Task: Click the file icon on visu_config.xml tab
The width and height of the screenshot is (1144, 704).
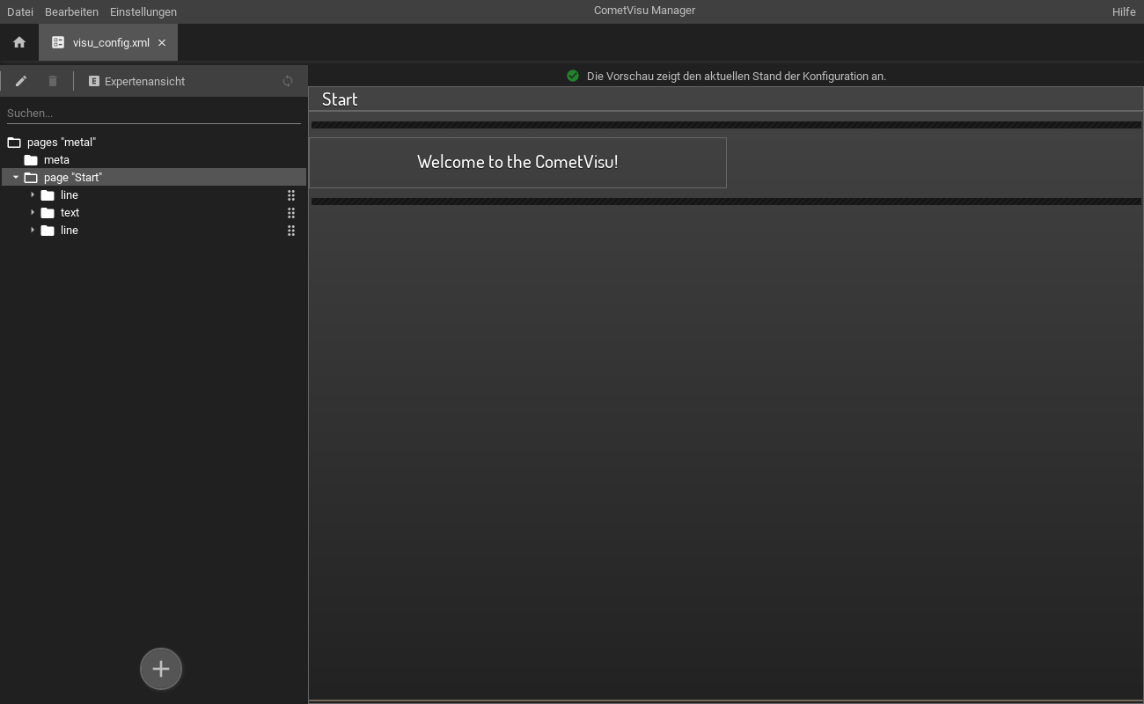Action: tap(58, 42)
